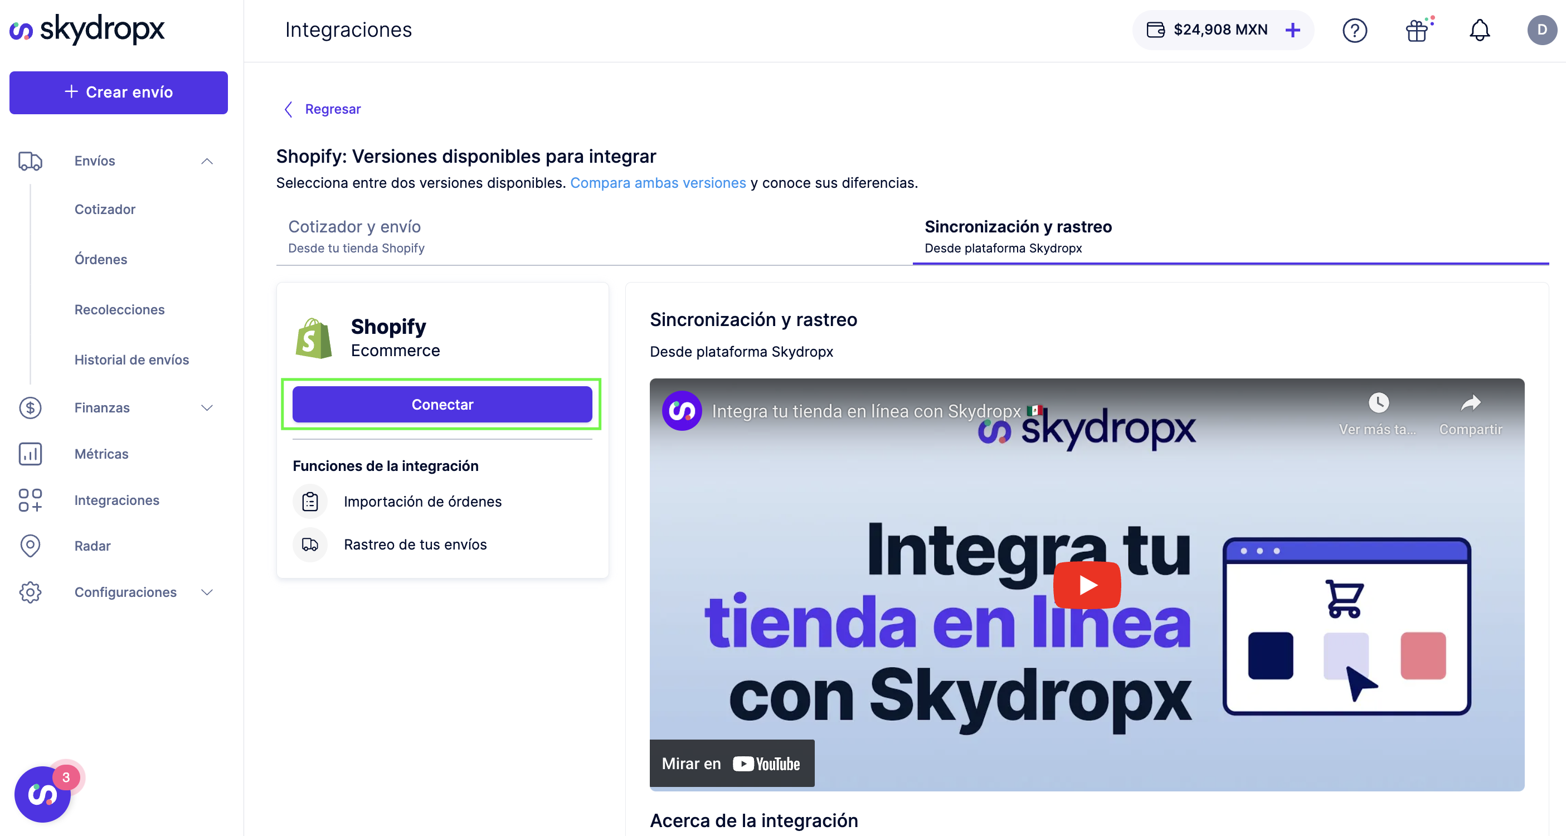Click the Ver más tarde clock icon
This screenshot has width=1566, height=836.
(x=1378, y=402)
